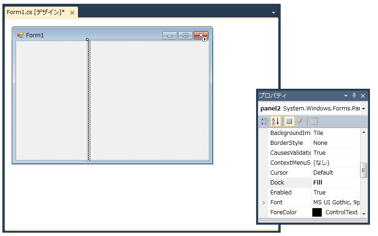Switch to Categorized view in Properties toolbar
The image size is (378, 236).
point(265,121)
